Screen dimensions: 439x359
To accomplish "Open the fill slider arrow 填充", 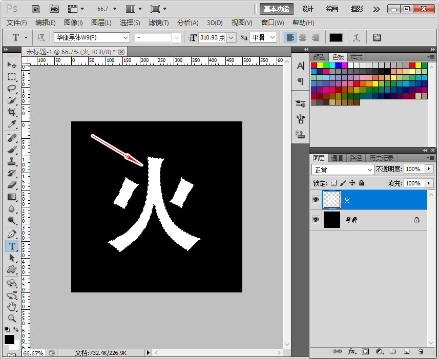I will (429, 183).
